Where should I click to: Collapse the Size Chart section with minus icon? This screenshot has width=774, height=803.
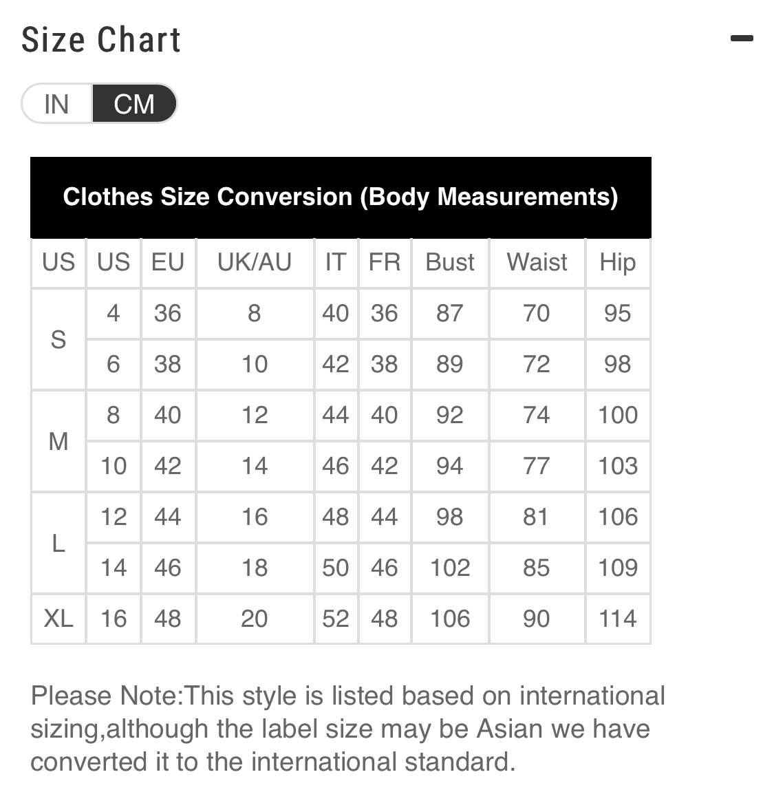[x=741, y=38]
